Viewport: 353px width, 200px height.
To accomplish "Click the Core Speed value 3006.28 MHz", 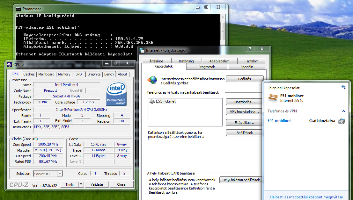I will (x=48, y=145).
